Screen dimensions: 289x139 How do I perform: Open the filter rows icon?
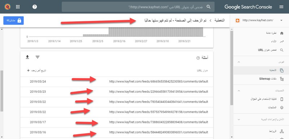(x=38, y=57)
